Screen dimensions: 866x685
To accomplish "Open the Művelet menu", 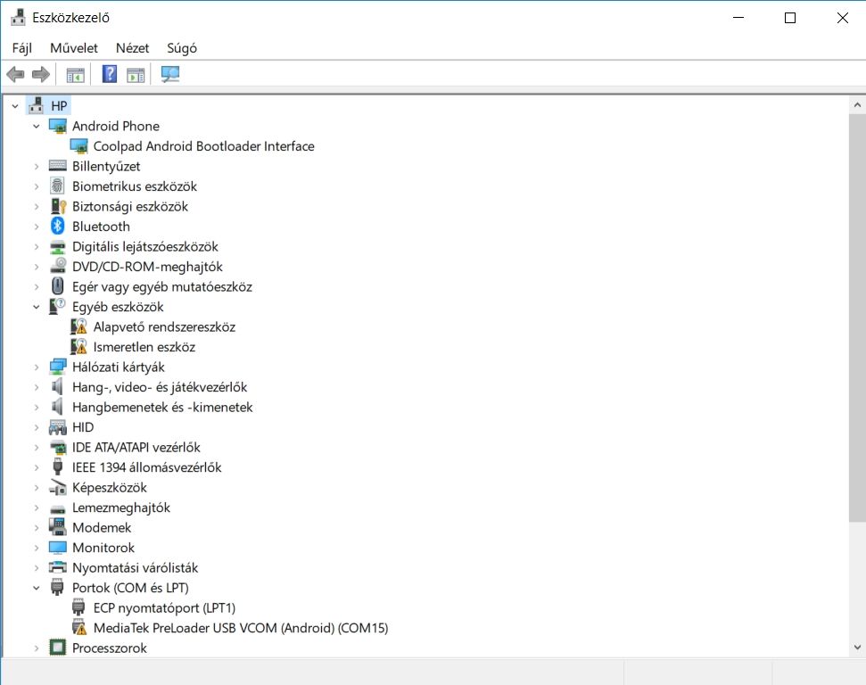I will tap(73, 48).
